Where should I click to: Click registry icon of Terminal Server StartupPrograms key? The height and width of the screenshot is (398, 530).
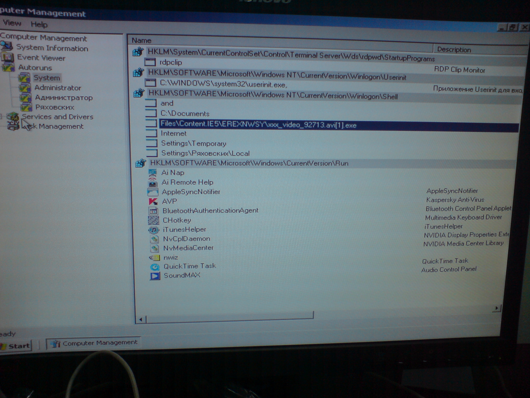tap(138, 52)
